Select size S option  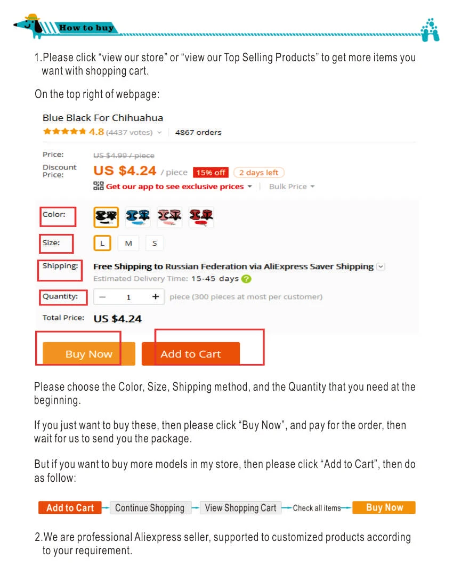[x=155, y=243]
